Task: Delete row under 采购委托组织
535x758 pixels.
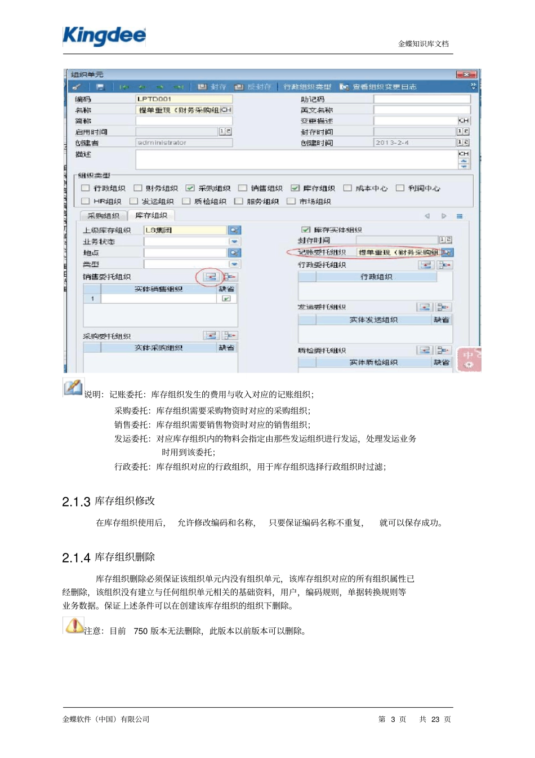Action: coord(230,336)
